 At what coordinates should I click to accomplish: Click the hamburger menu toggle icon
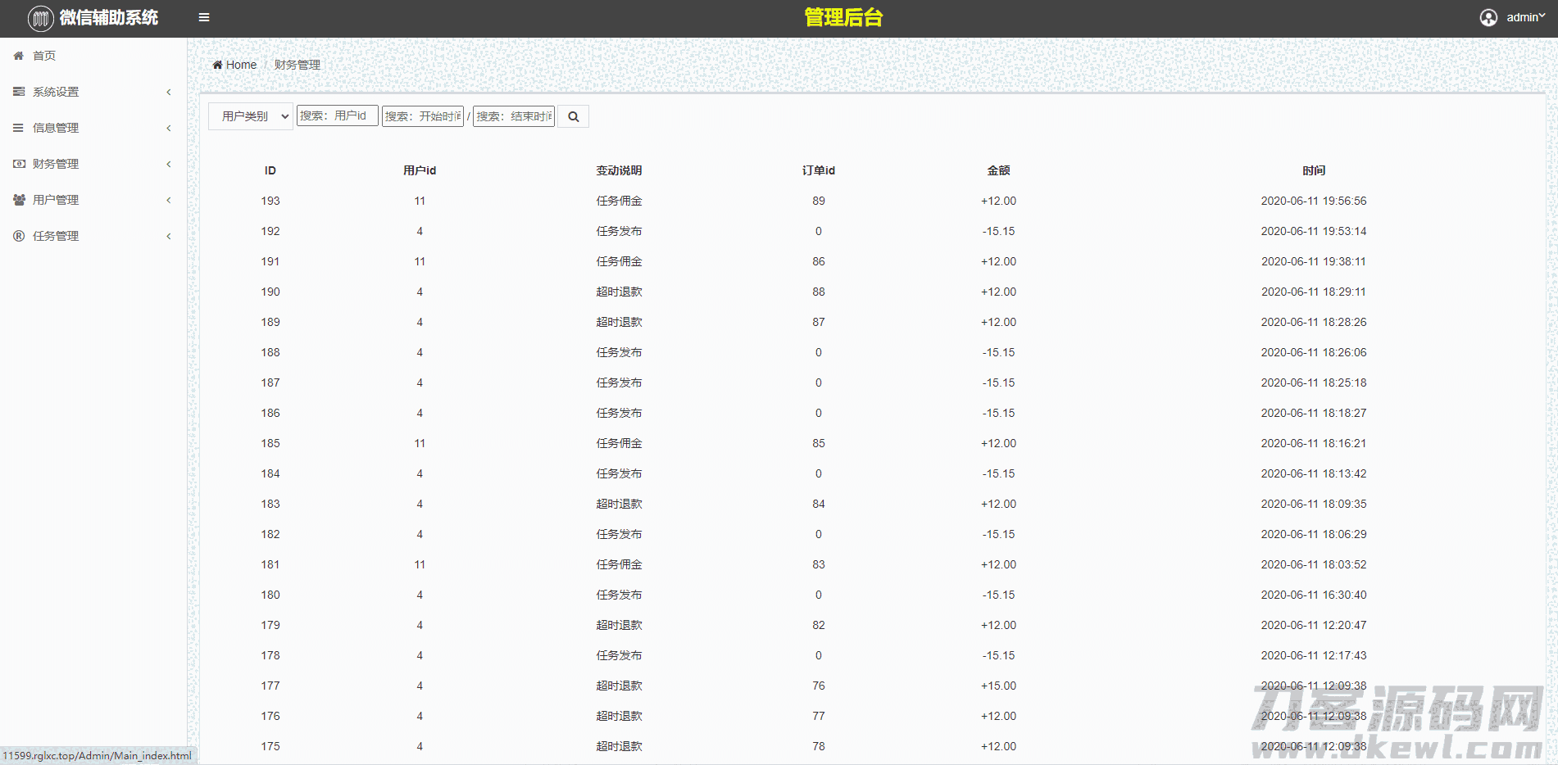204,17
